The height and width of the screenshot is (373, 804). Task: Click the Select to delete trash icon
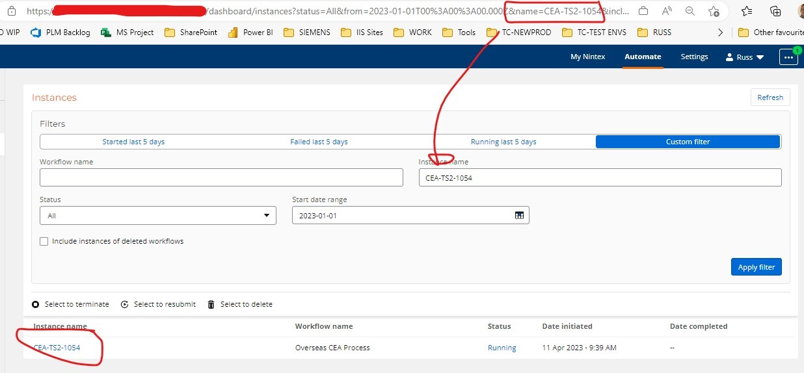[x=211, y=304]
